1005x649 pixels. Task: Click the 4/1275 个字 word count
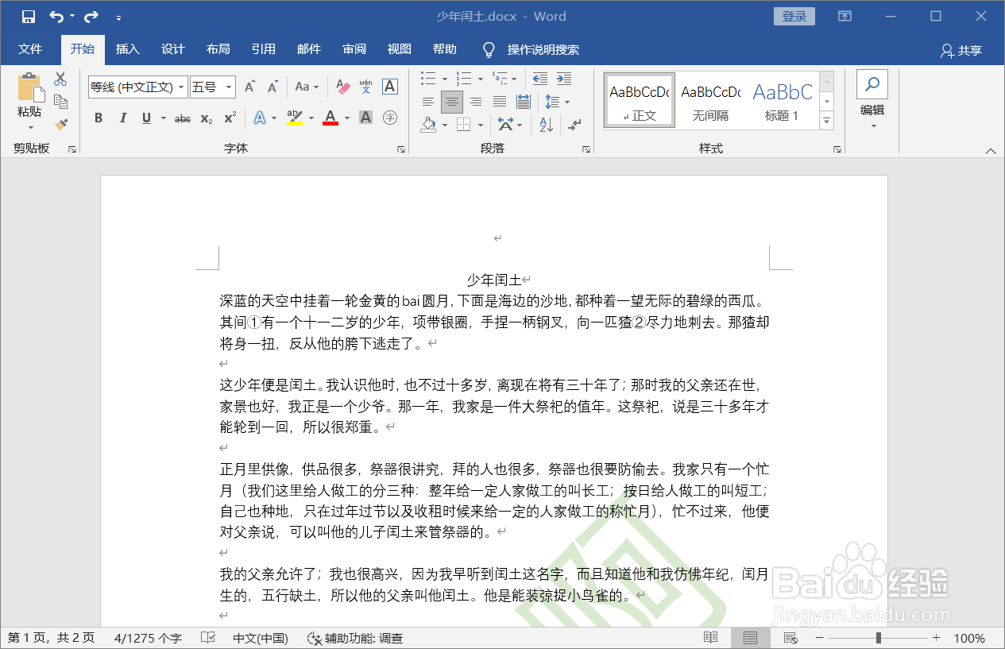click(148, 638)
